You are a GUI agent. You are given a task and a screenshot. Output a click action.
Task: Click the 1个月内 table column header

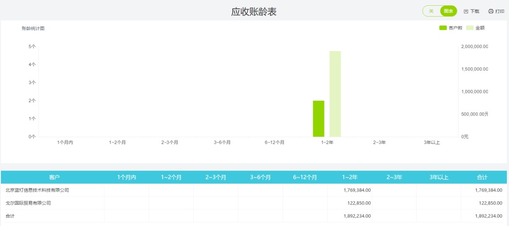[x=127, y=177]
